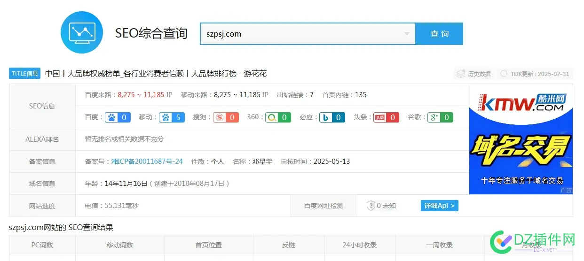The height and width of the screenshot is (261, 584).
Task: Click the 电信：55.131毫秒 speed value
Action: [x=112, y=206]
